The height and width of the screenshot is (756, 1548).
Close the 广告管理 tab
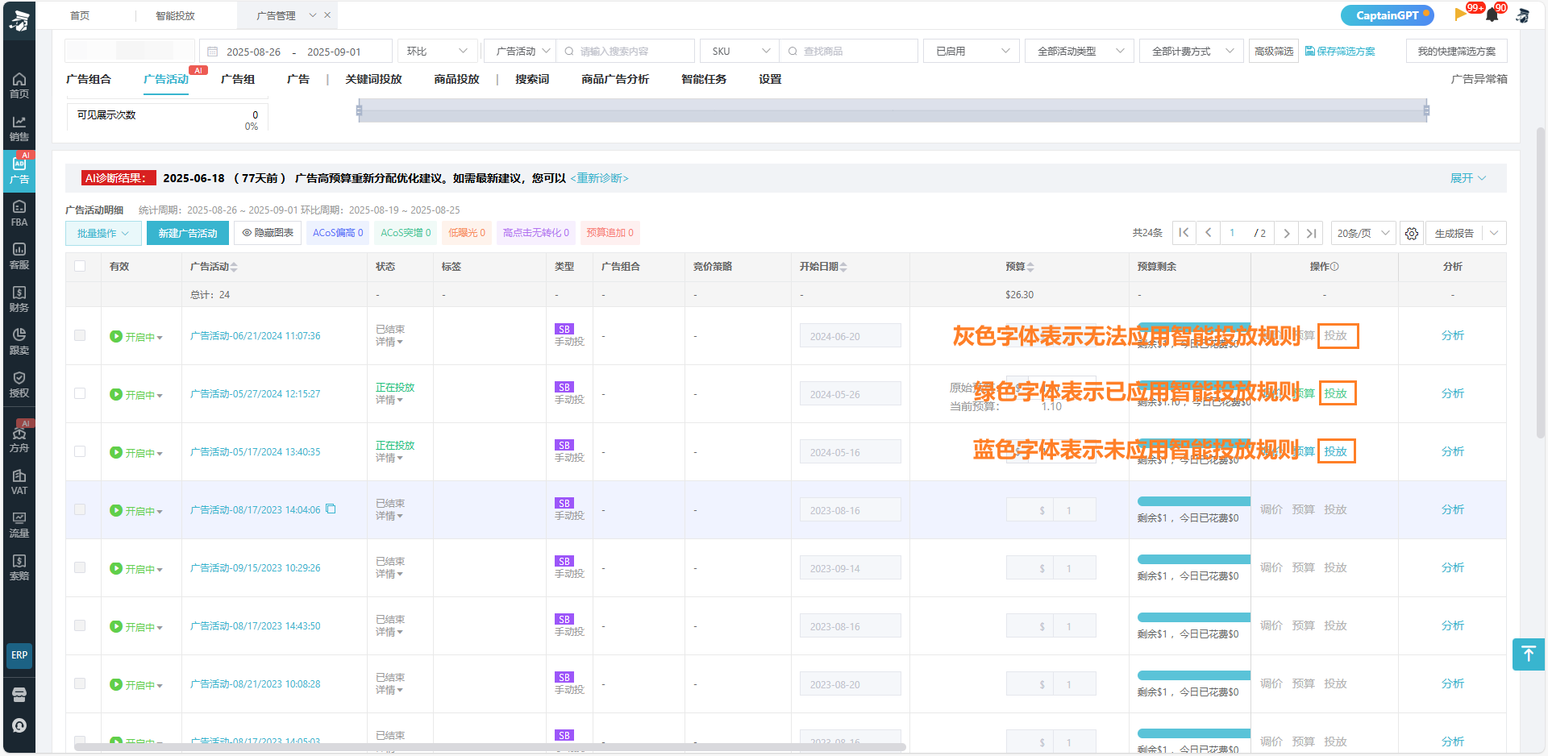(327, 15)
